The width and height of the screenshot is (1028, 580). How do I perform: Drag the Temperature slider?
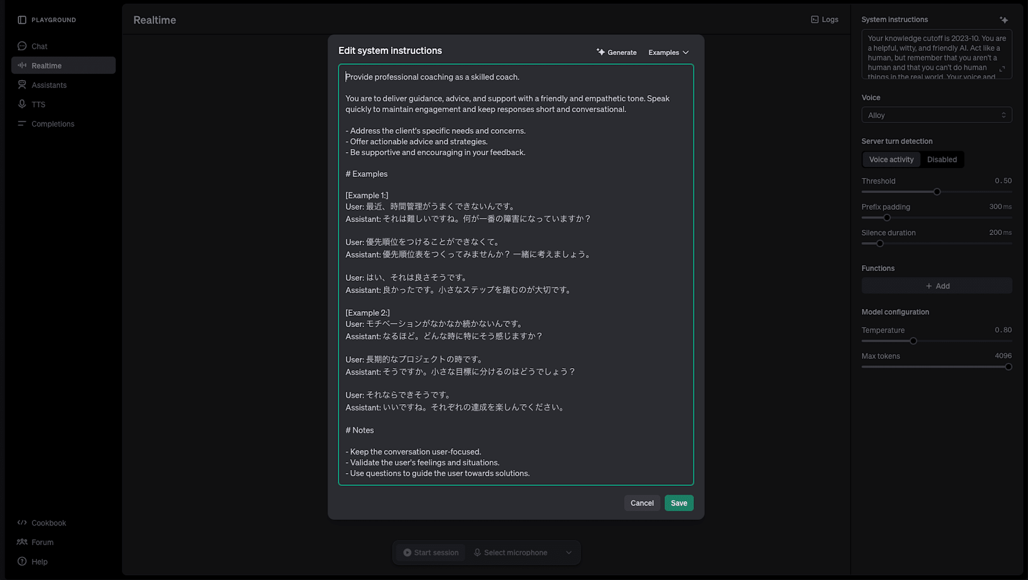[913, 340]
